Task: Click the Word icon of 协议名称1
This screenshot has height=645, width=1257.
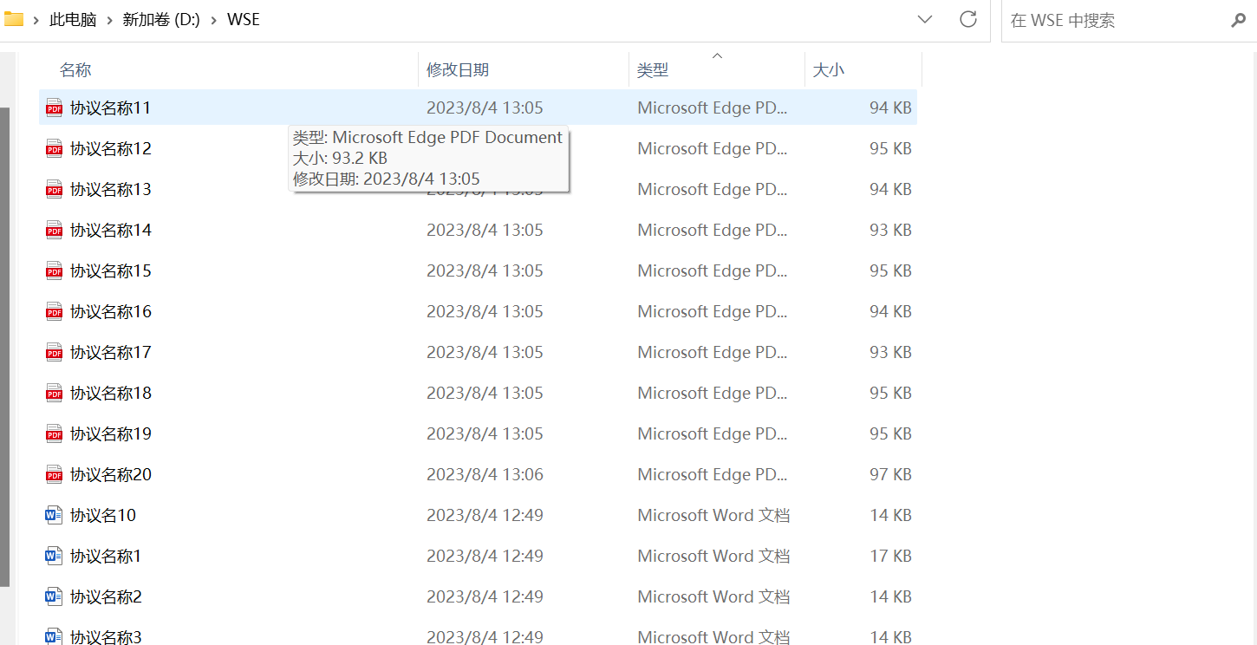Action: [x=54, y=557]
